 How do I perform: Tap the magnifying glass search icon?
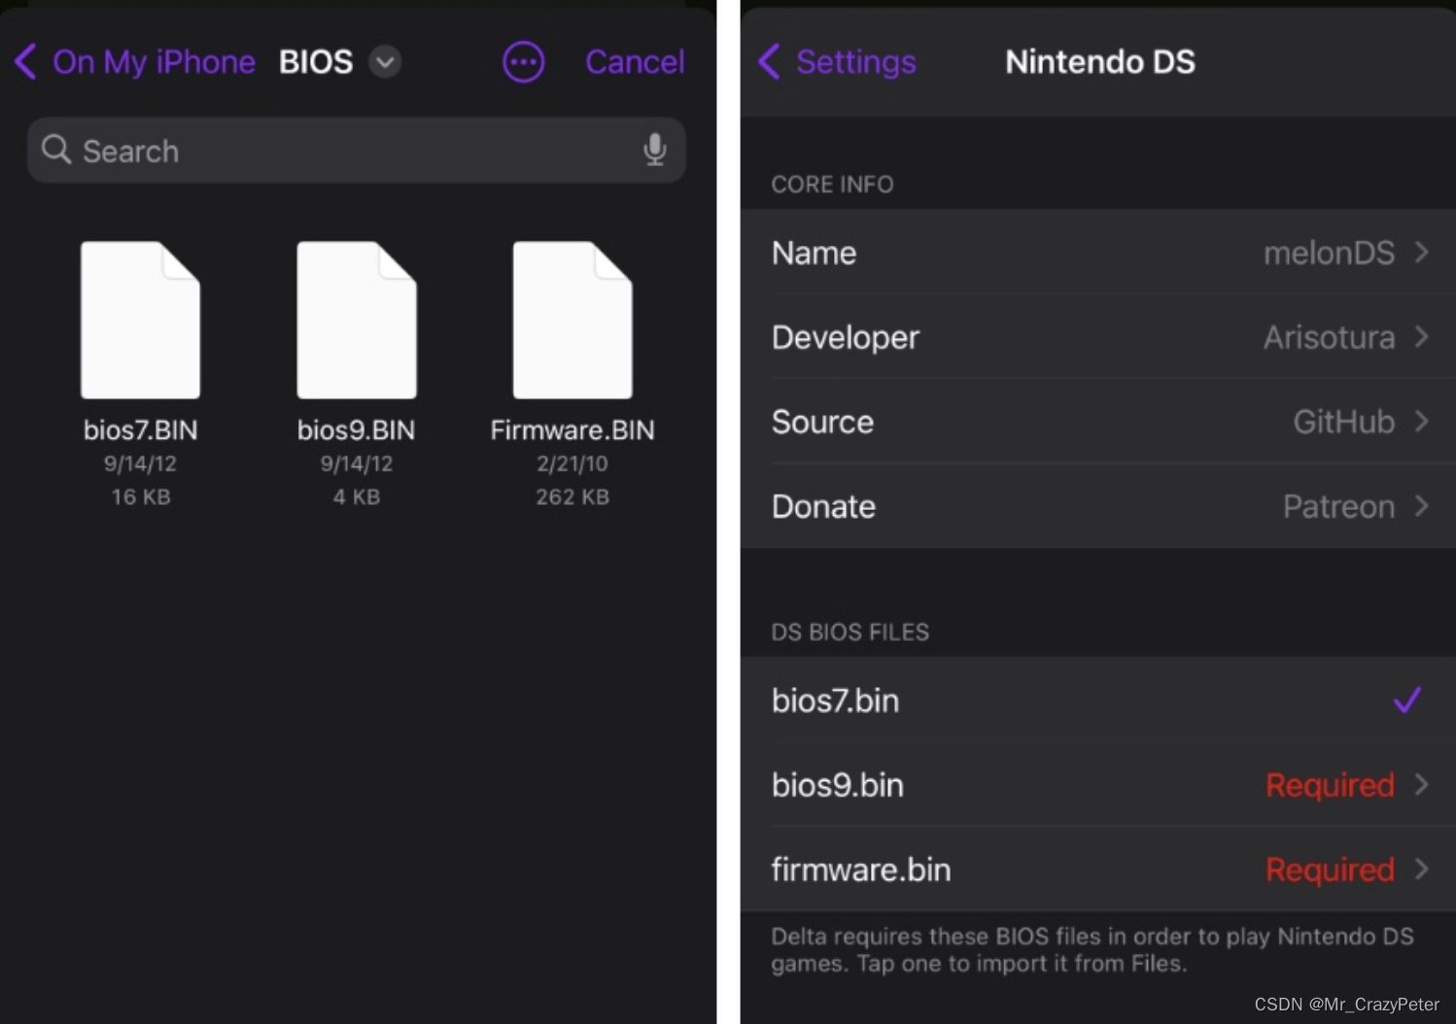56,150
